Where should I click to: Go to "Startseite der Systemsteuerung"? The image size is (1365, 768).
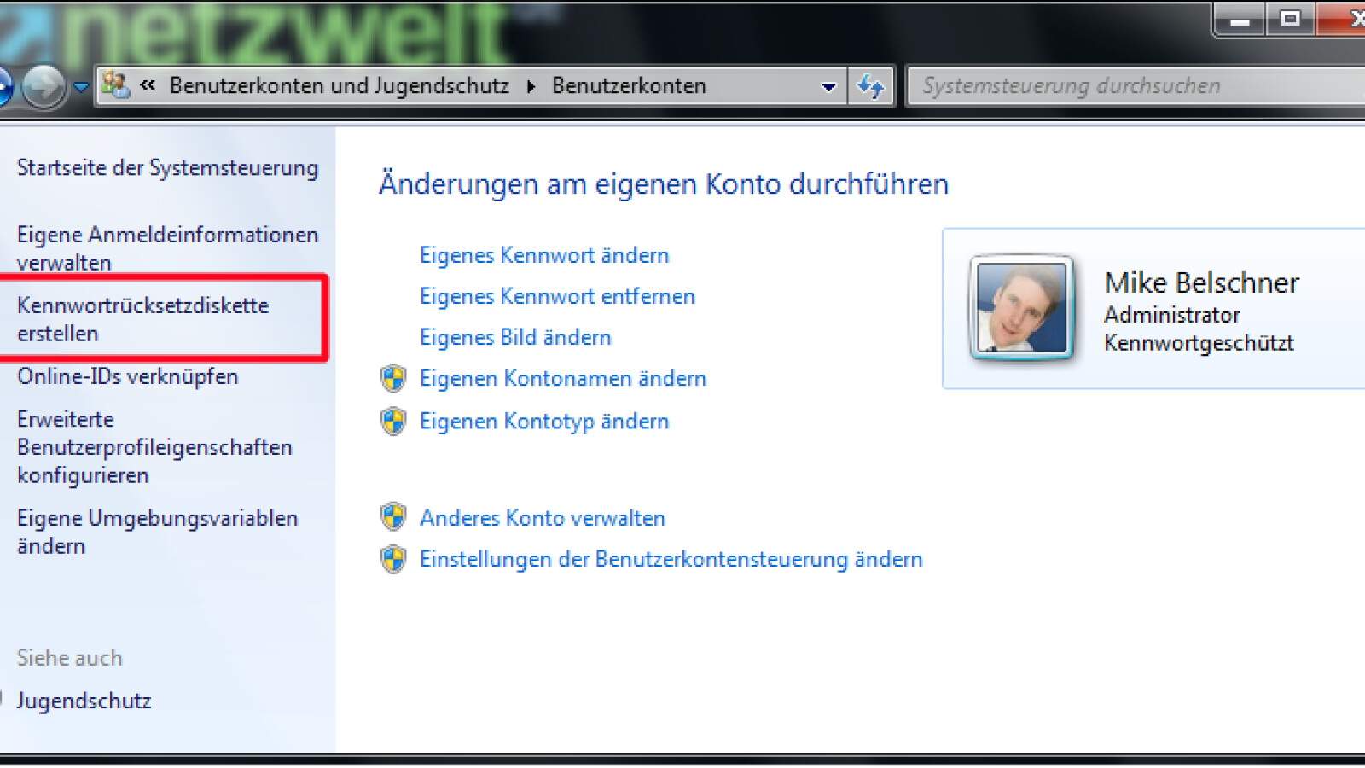(x=166, y=167)
